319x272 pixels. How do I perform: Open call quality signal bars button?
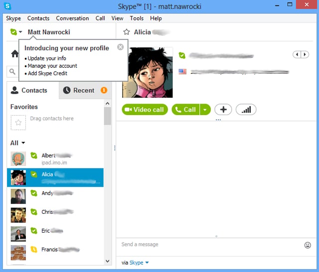pyautogui.click(x=246, y=110)
